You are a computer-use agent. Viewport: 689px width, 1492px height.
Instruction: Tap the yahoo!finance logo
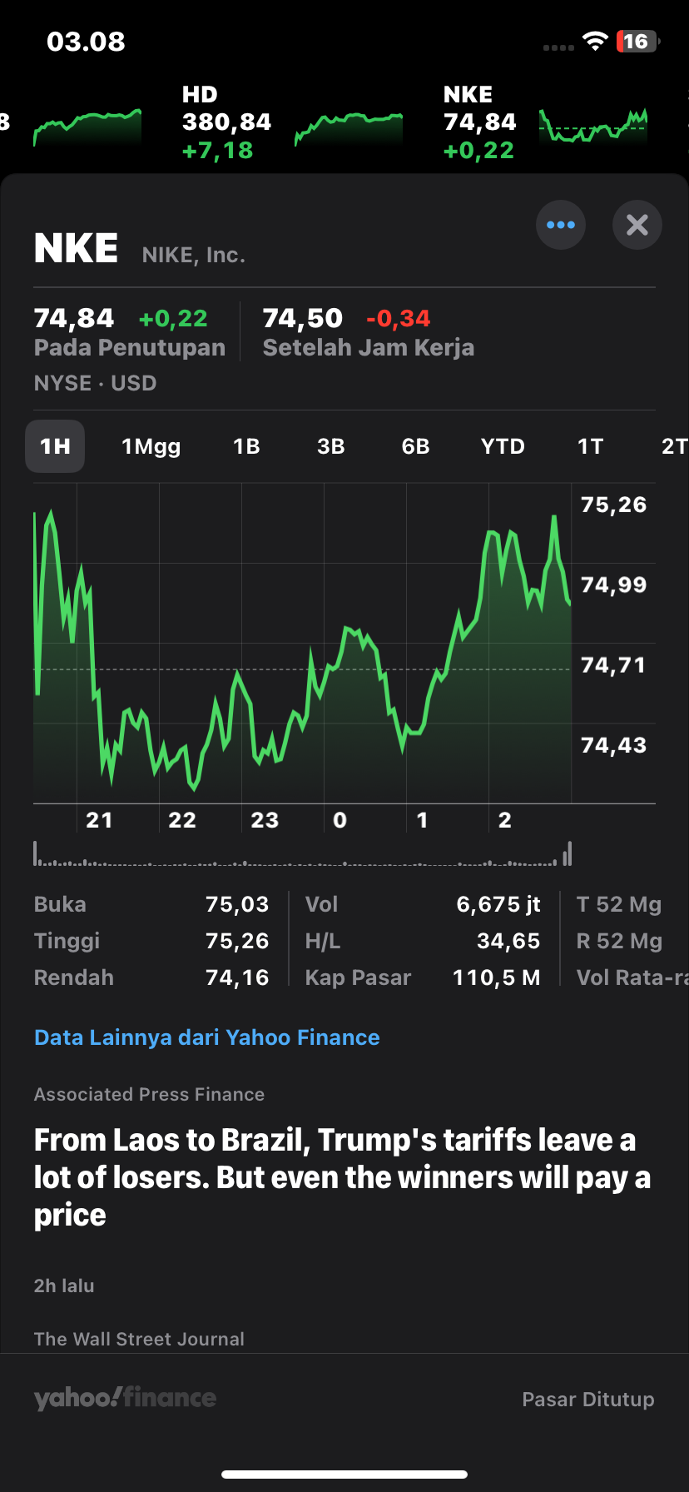tap(125, 1399)
